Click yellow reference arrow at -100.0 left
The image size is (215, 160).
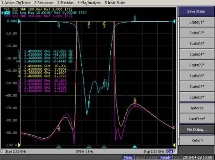tap(19, 145)
